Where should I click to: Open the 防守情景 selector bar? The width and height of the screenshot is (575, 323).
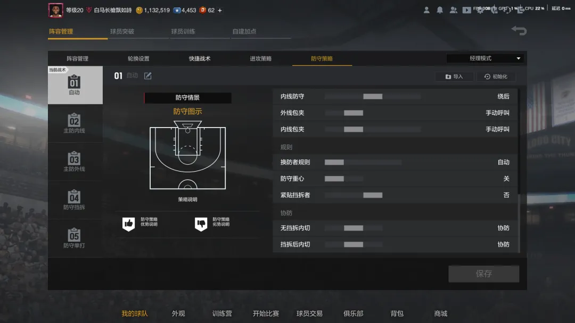188,98
